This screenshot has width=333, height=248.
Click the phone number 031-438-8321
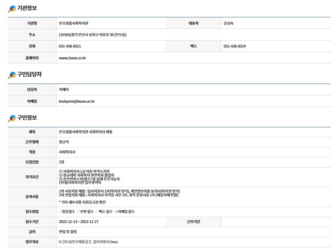click(70, 46)
